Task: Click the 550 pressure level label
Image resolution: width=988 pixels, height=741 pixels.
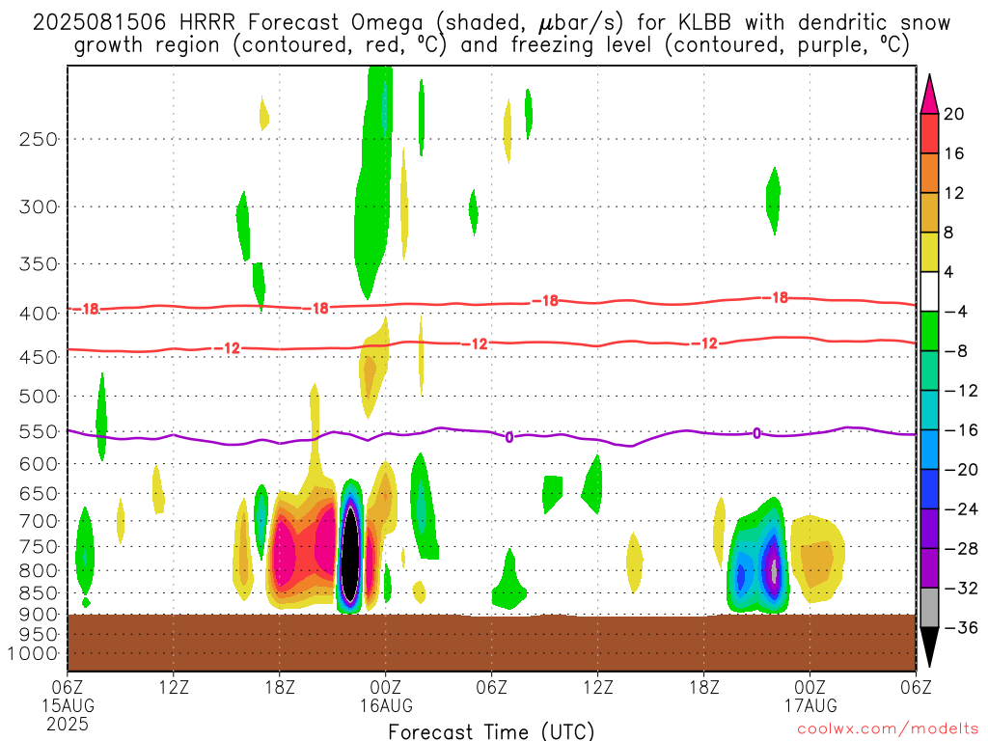Action: (39, 431)
